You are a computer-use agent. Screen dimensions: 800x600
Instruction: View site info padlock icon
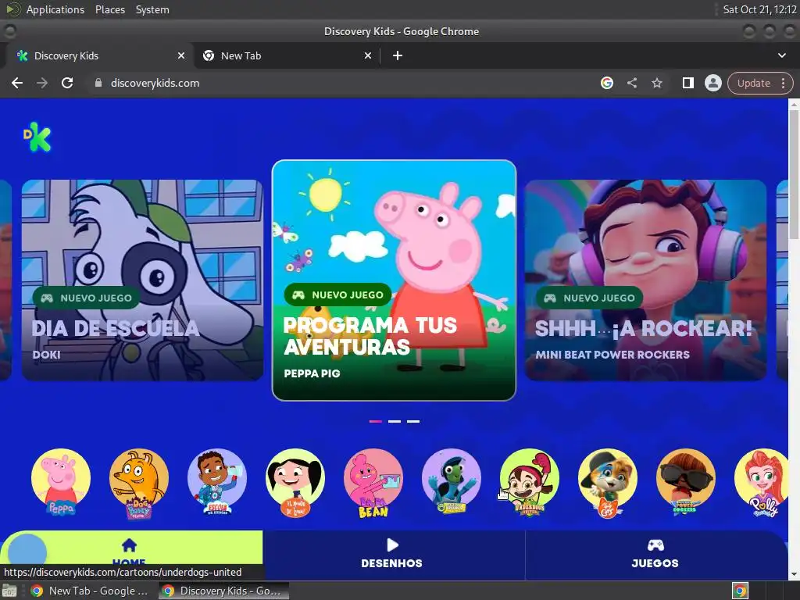(x=98, y=83)
